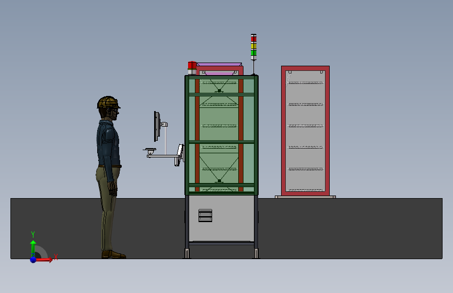Select the gray lower cabinet panel
This screenshot has width=453, height=293.
pos(222,218)
